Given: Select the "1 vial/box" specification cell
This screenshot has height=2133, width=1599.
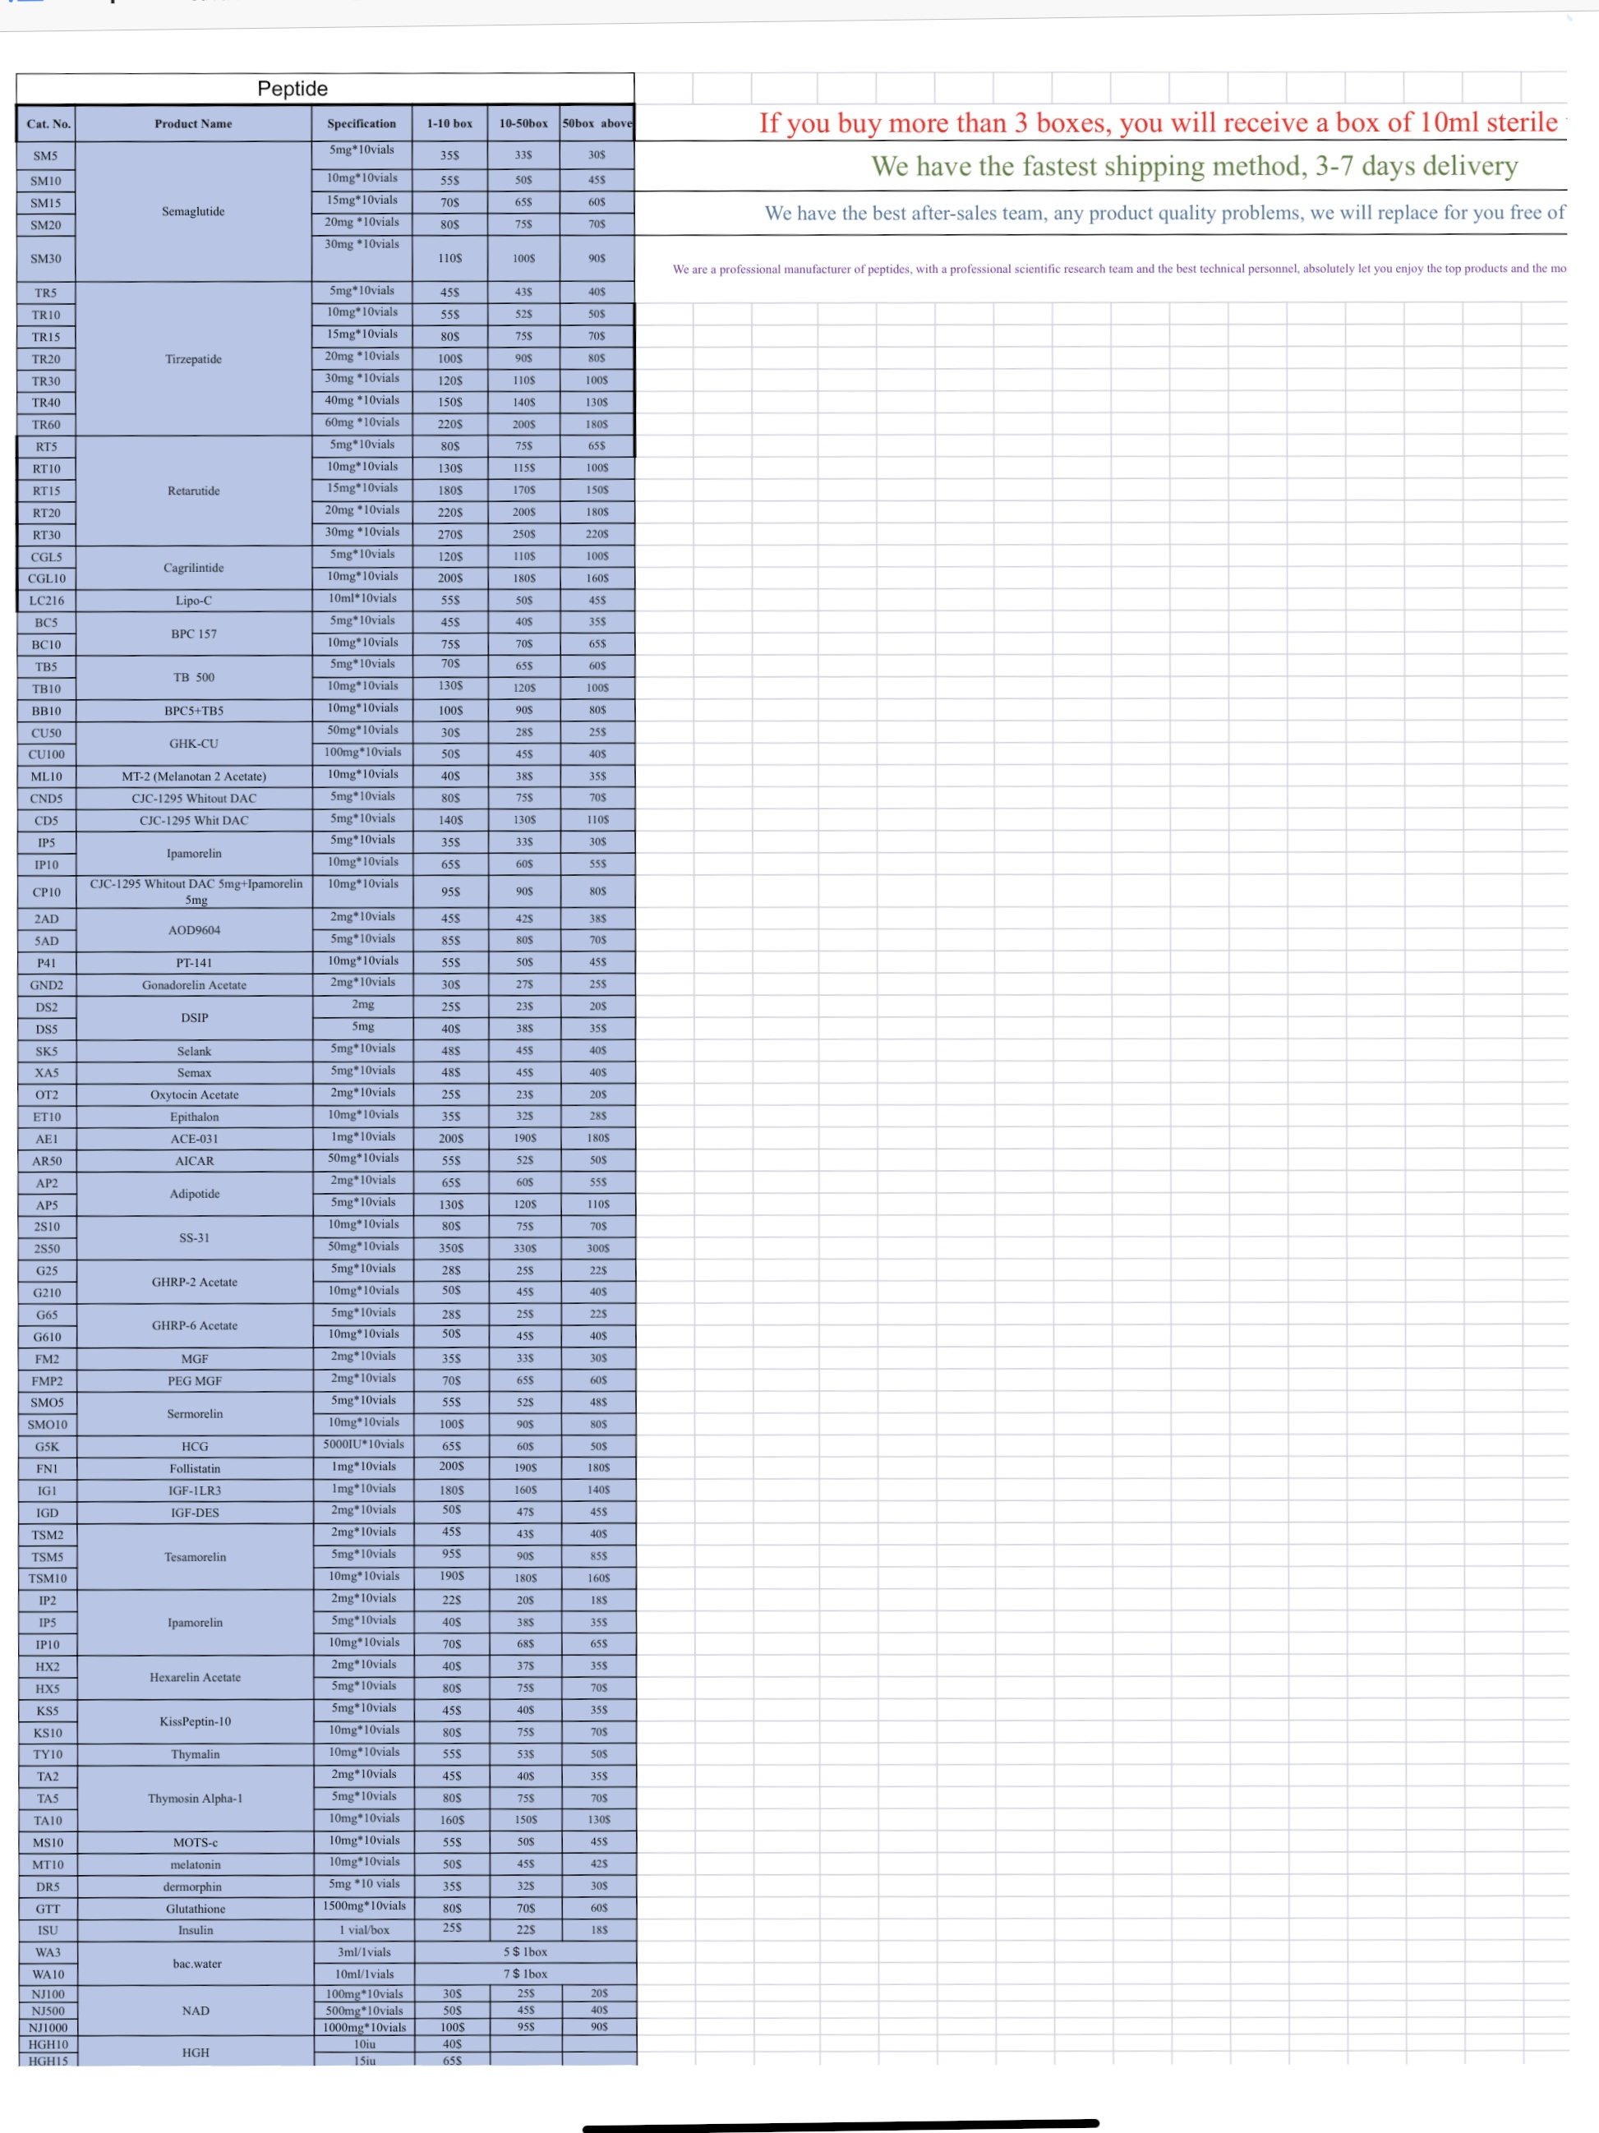Looking at the screenshot, I should [x=365, y=1929].
